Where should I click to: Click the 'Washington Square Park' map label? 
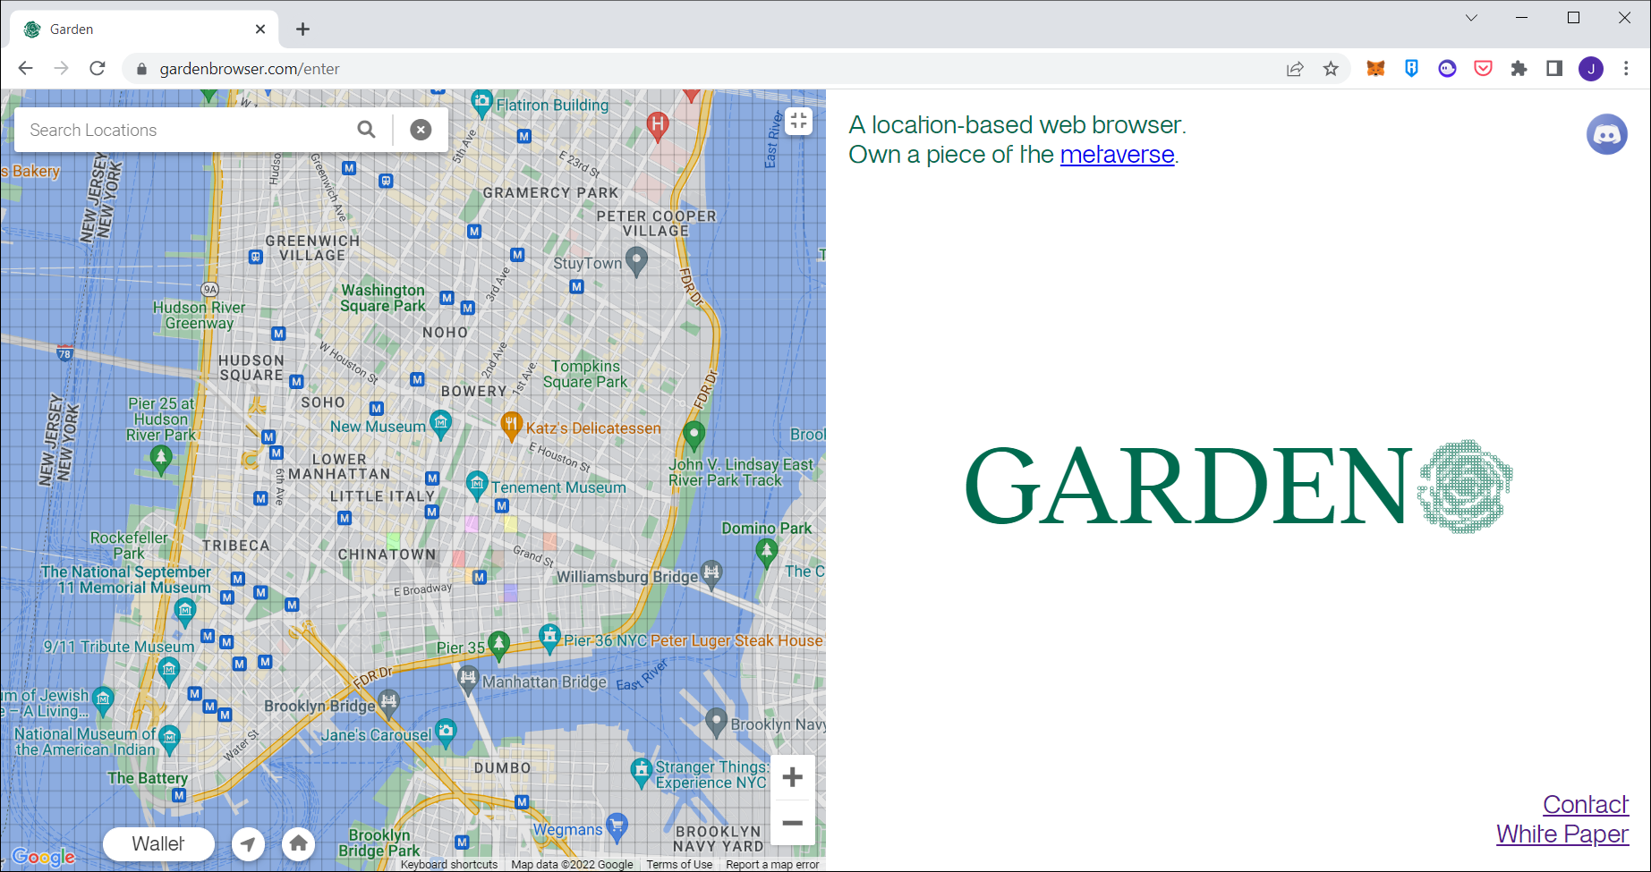[x=383, y=298]
